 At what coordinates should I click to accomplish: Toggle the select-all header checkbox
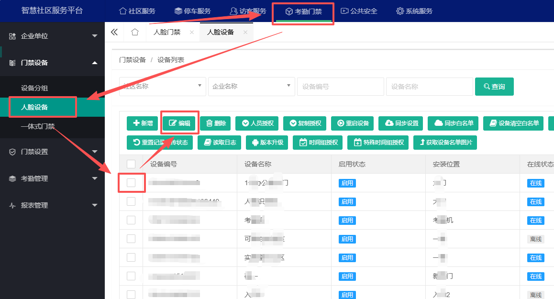(x=131, y=164)
